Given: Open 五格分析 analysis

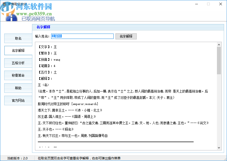Looking at the screenshot, I should click(x=18, y=63).
